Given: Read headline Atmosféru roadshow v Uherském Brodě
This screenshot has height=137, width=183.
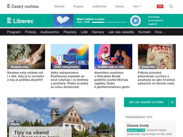Looking at the screenshot, I should (112, 80).
